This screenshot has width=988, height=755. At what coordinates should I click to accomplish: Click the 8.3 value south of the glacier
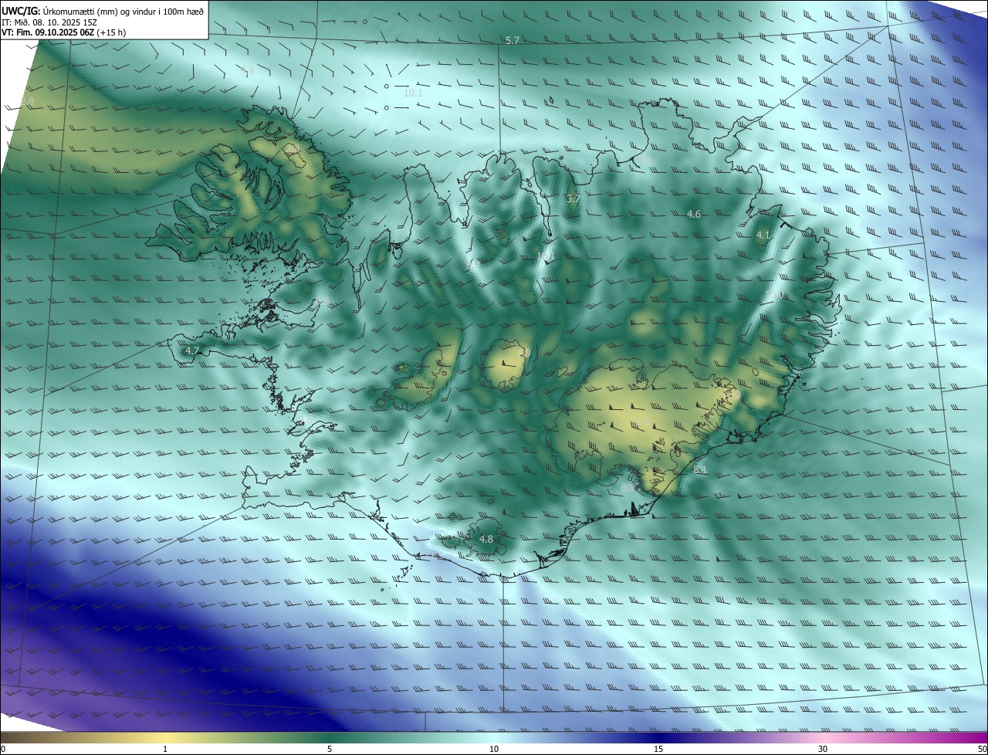click(628, 487)
